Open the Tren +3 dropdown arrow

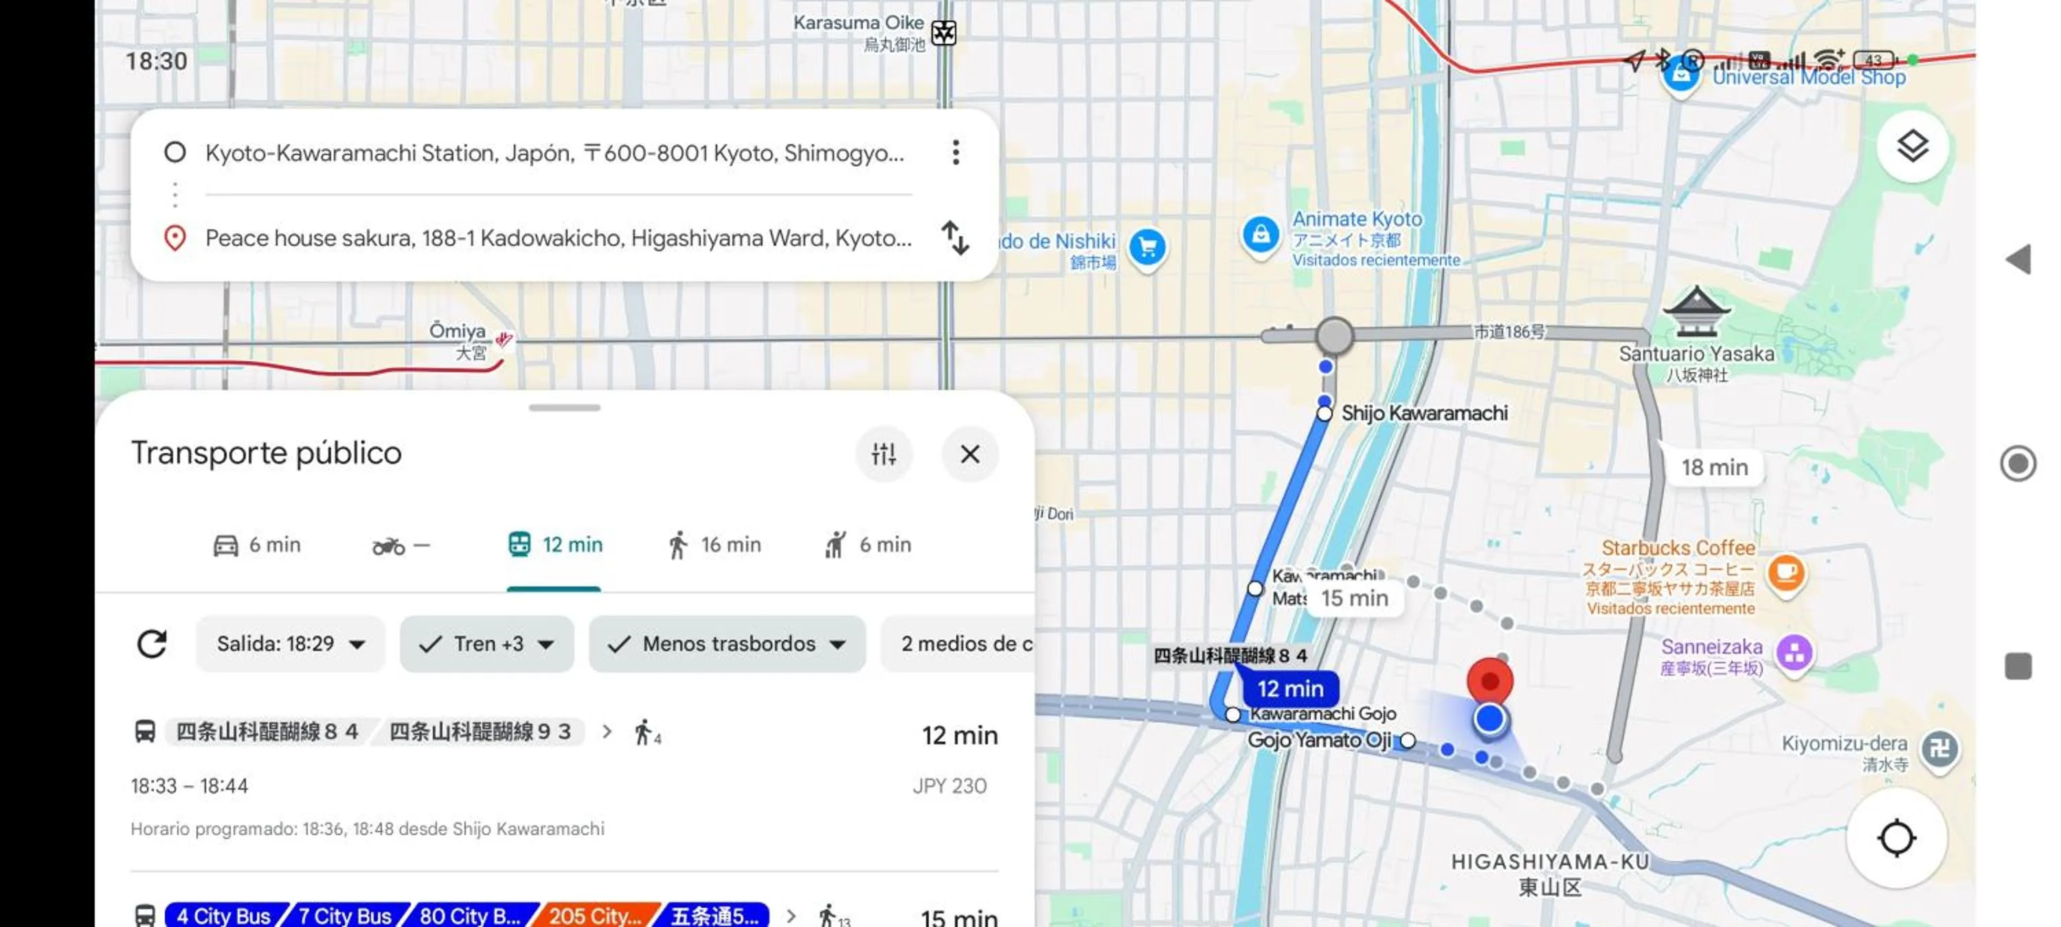[546, 644]
